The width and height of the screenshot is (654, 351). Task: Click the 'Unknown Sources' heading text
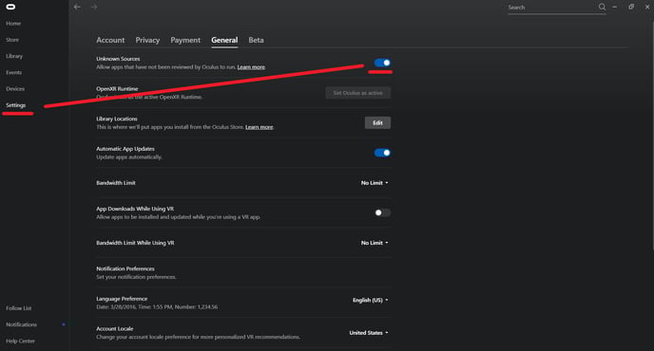tap(118, 59)
